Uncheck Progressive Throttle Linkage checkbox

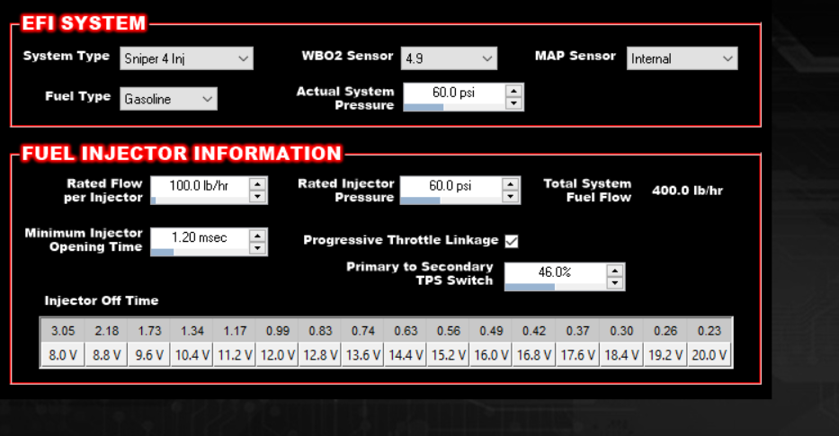(512, 241)
